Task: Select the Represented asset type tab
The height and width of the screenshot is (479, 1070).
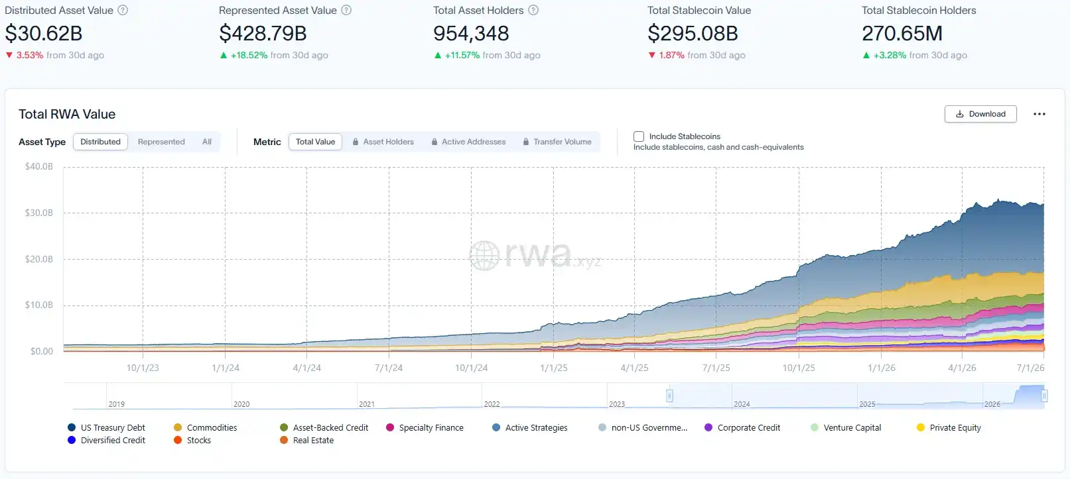Action: click(x=161, y=142)
